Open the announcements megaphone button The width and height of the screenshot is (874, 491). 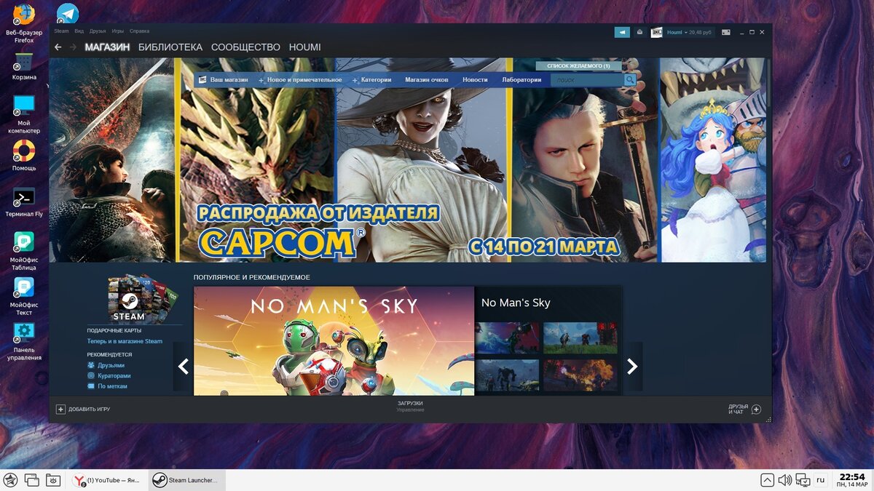point(622,32)
